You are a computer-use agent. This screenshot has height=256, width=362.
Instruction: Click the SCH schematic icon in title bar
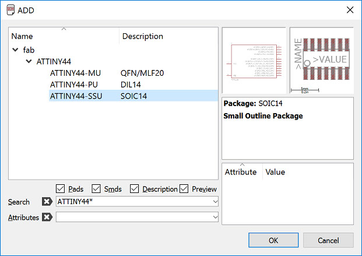tap(10, 10)
